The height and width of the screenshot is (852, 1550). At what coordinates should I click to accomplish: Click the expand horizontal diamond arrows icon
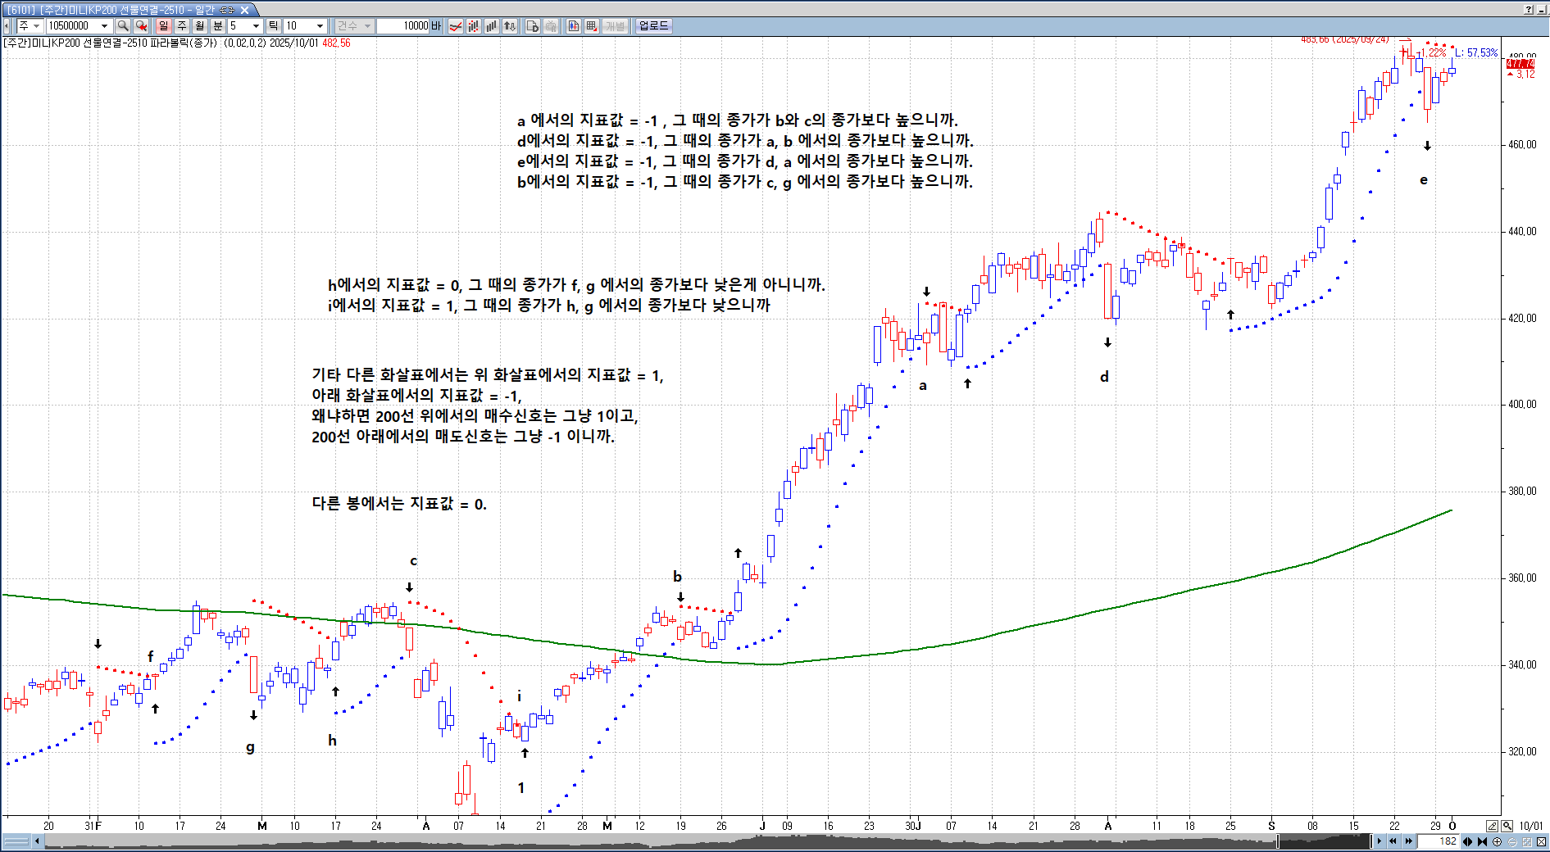[x=1468, y=841]
